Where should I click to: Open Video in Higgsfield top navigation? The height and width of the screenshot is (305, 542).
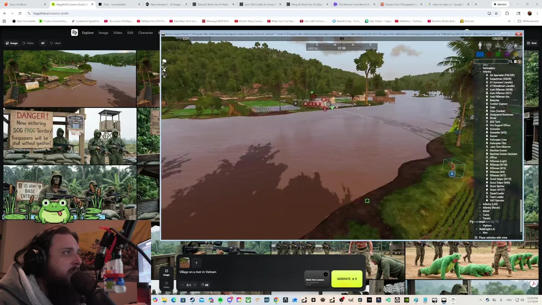click(118, 33)
